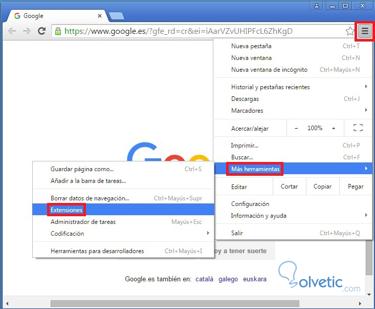Select Imprimir... menu item

pos(293,146)
